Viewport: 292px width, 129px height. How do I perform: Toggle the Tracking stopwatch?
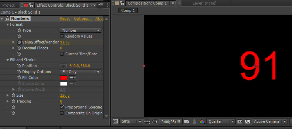tap(13, 102)
